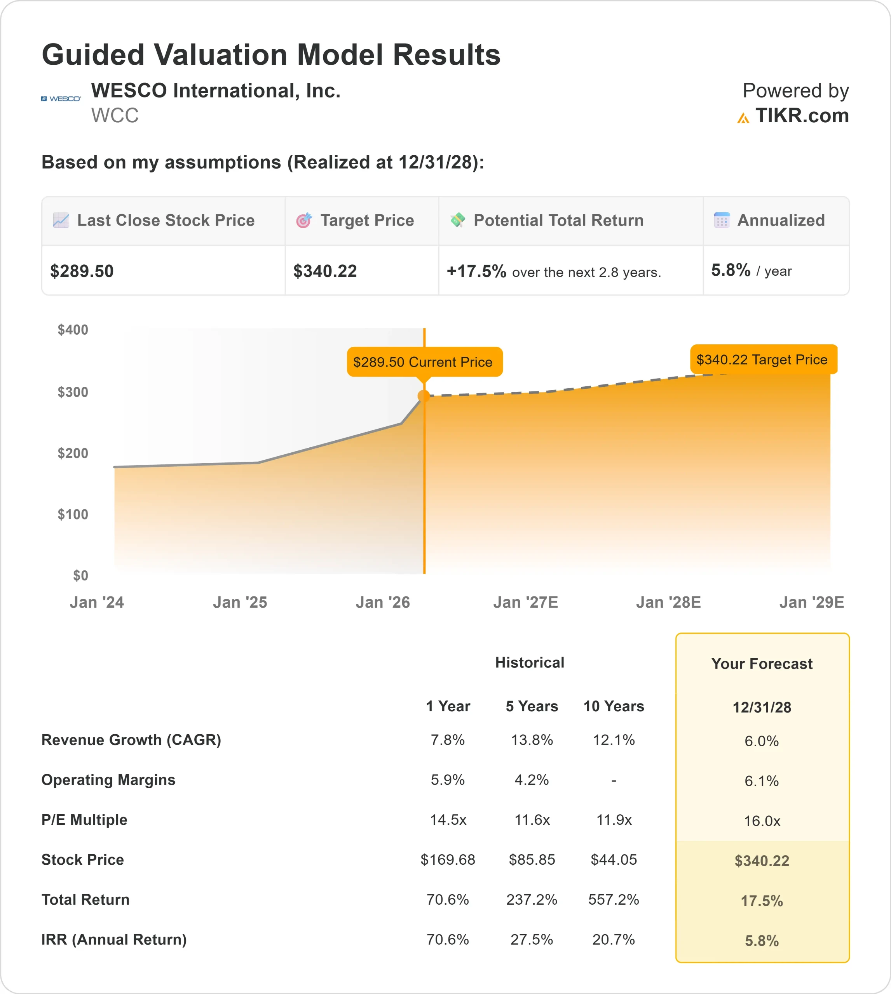Click the chart icon beside Last Close Stock Price
Image resolution: width=891 pixels, height=994 pixels.
(60, 221)
